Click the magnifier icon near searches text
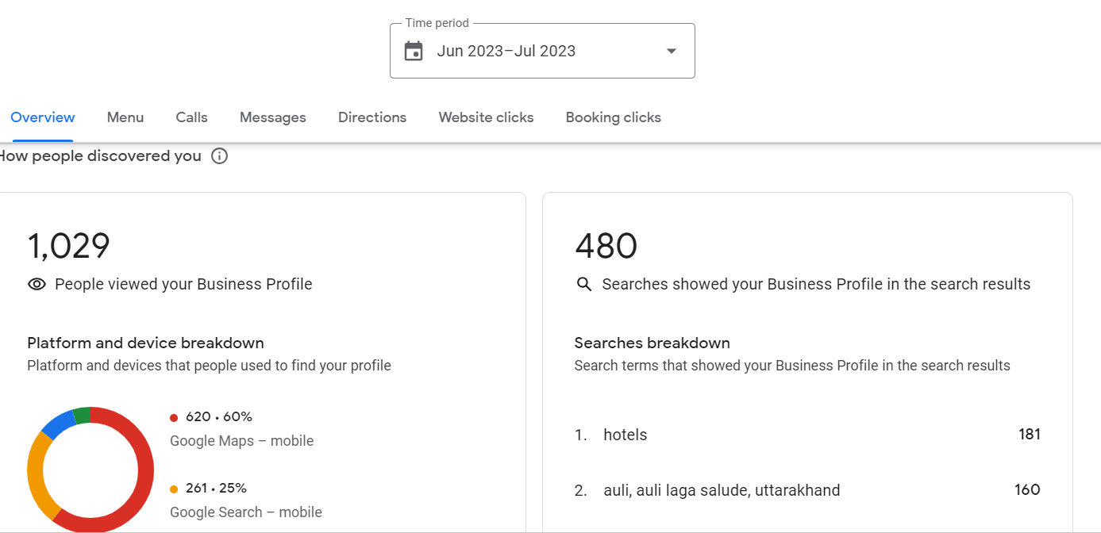Screen dimensions: 1101x533 point(584,285)
